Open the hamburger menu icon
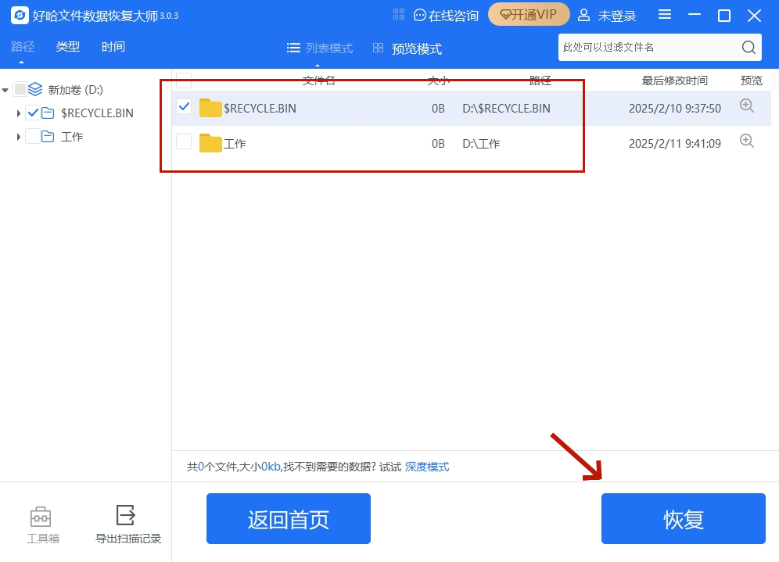This screenshot has width=779, height=562. coord(665,14)
